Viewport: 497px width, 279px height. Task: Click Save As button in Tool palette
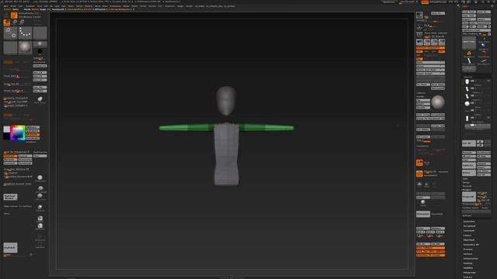tap(484, 12)
